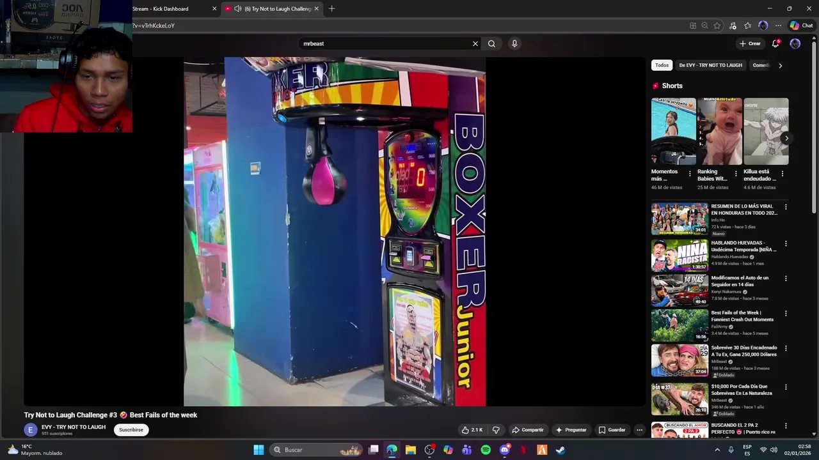This screenshot has height=460, width=819.
Task: Select the De EVY - TRY NOT TO LAUGH chip
Action: pos(710,65)
